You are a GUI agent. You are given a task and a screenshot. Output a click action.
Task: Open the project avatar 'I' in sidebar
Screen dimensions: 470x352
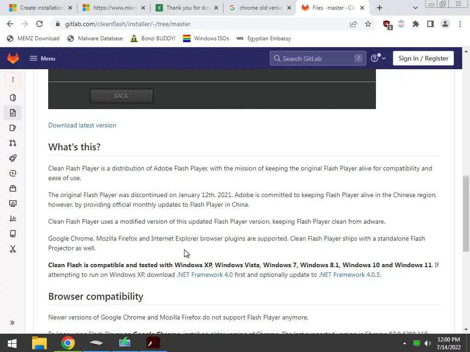point(13,79)
